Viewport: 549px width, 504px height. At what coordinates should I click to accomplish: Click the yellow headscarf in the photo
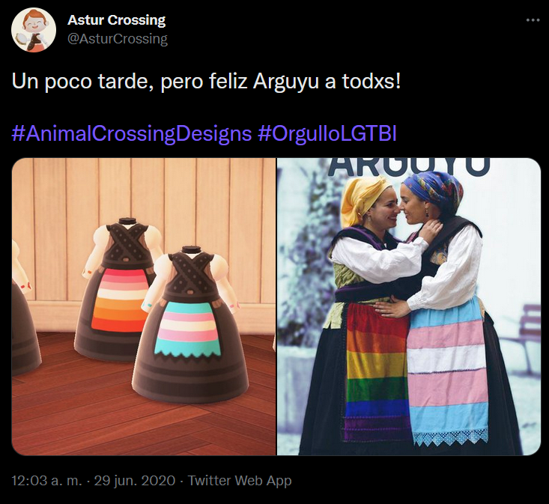363,198
